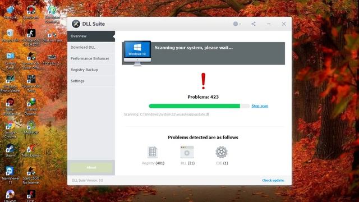Launch Driver Booster shortcut
Screen dimensions: 359x202
pyautogui.click(x=10, y=107)
